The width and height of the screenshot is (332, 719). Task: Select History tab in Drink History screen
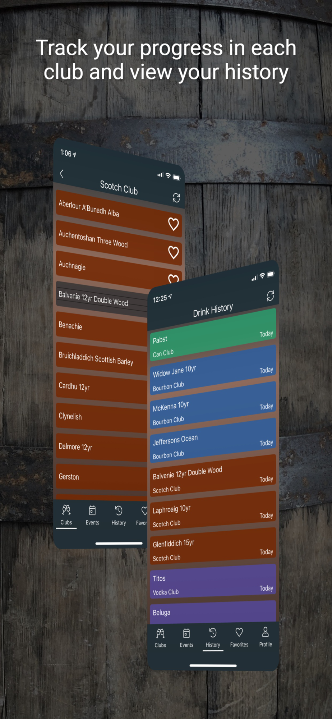(213, 638)
